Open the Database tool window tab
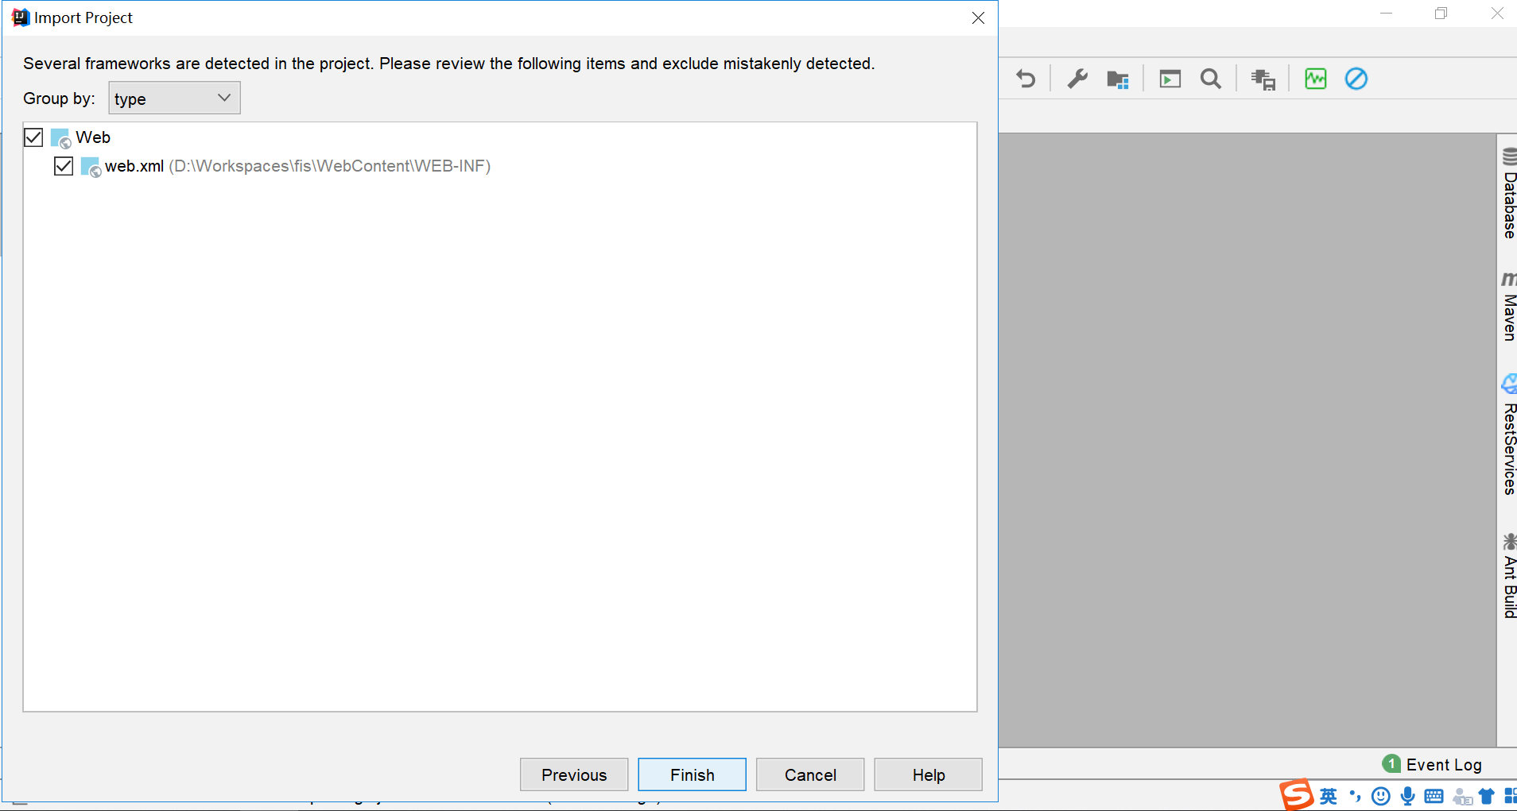The height and width of the screenshot is (811, 1517). [1508, 193]
